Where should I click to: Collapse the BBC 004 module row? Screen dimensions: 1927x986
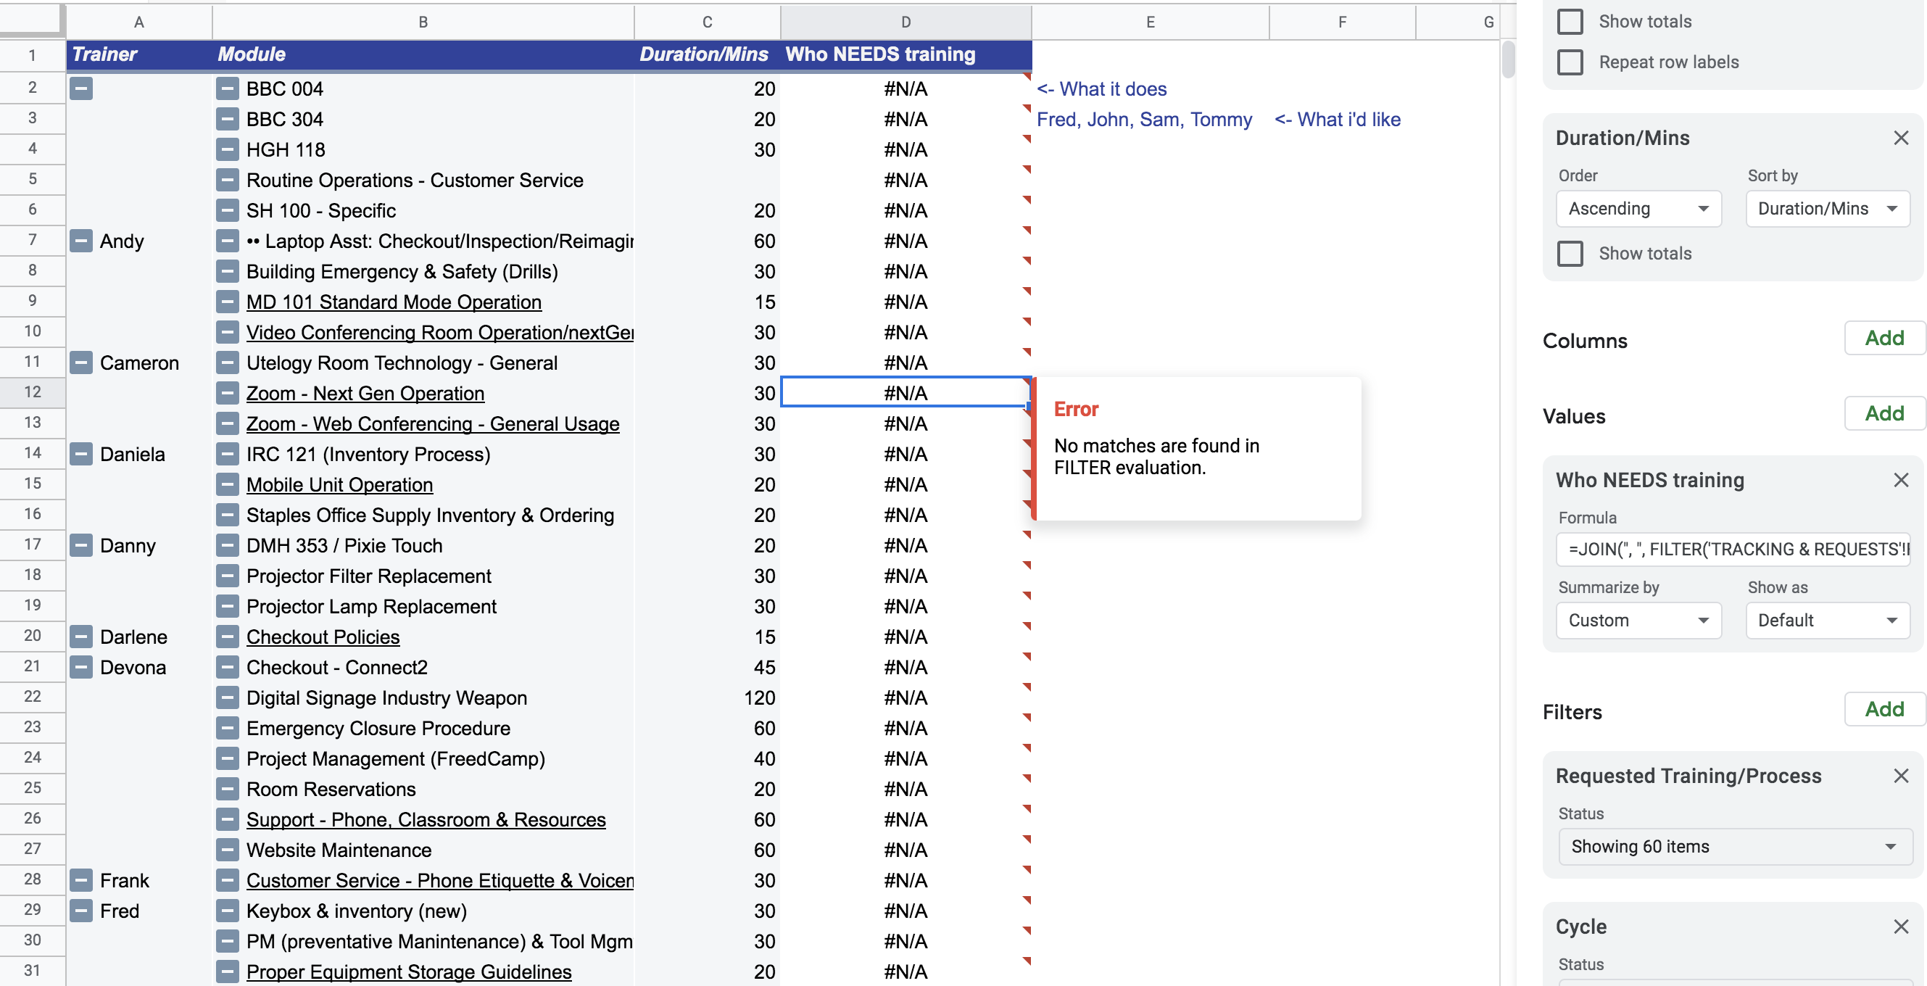(x=228, y=89)
